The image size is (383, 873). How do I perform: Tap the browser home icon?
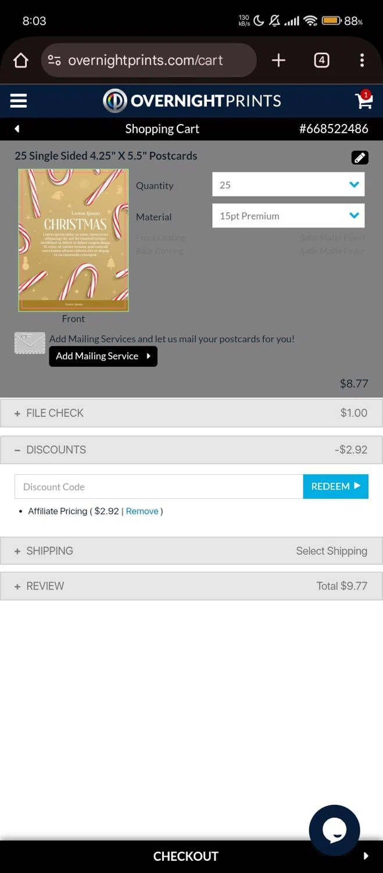pos(21,61)
